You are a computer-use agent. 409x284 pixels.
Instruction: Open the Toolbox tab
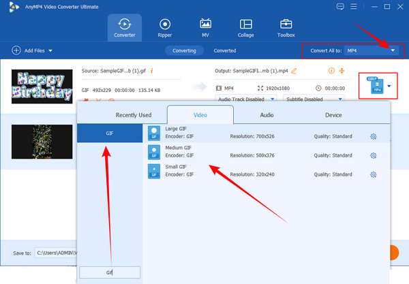click(x=286, y=28)
